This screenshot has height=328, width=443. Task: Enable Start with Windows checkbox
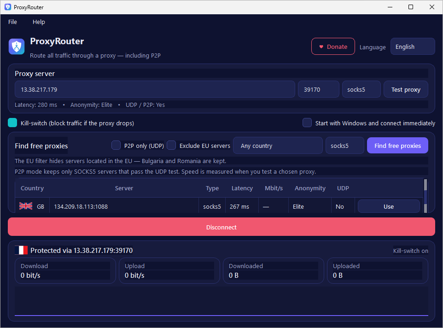tap(307, 123)
